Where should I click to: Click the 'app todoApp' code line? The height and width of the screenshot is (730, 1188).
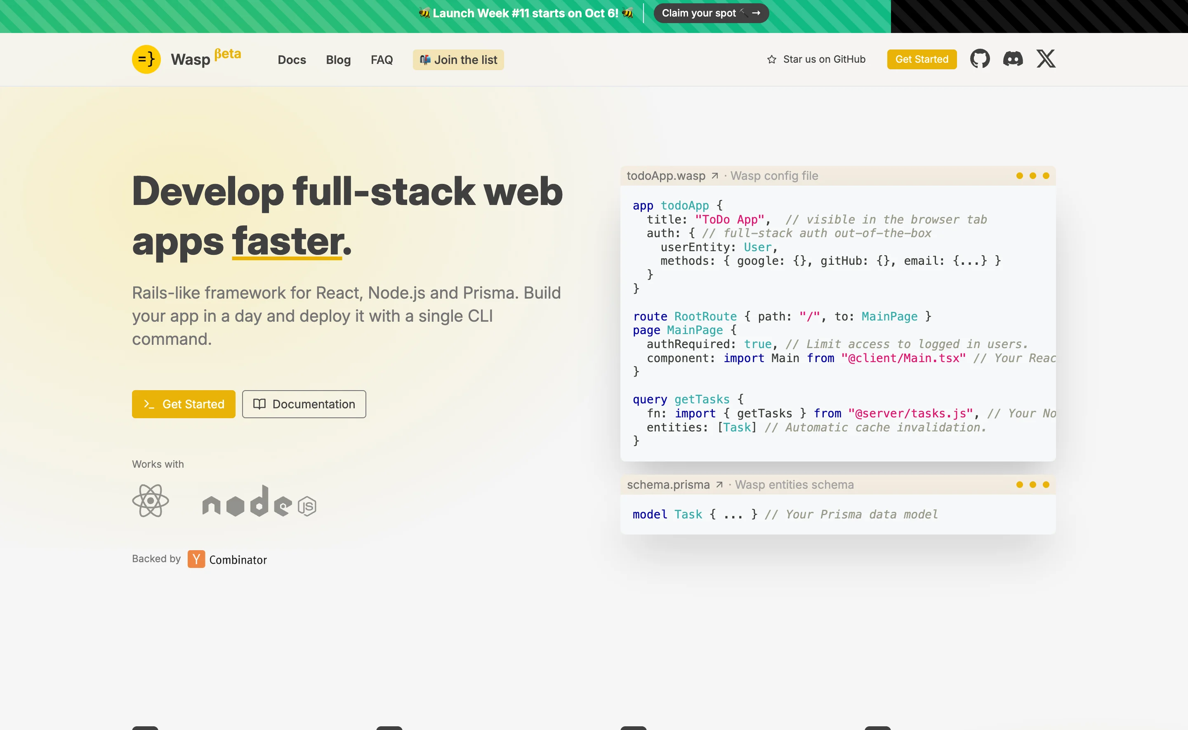click(677, 205)
